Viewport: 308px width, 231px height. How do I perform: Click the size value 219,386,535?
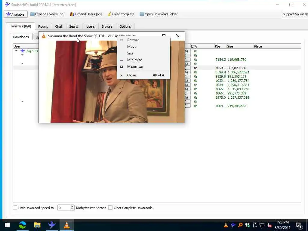[237, 106]
